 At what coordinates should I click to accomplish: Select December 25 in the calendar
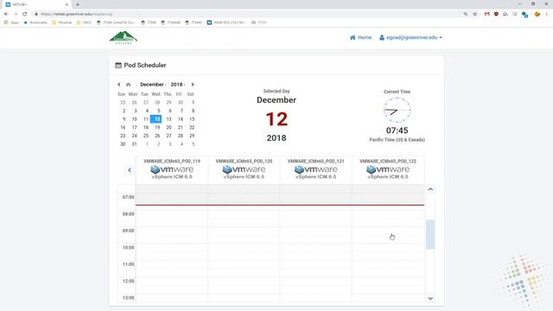pyautogui.click(x=146, y=136)
